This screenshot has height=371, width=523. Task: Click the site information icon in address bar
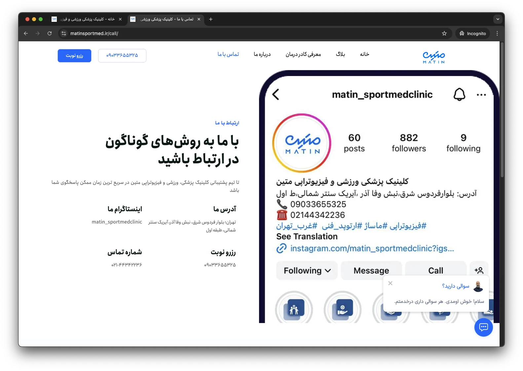tap(64, 33)
